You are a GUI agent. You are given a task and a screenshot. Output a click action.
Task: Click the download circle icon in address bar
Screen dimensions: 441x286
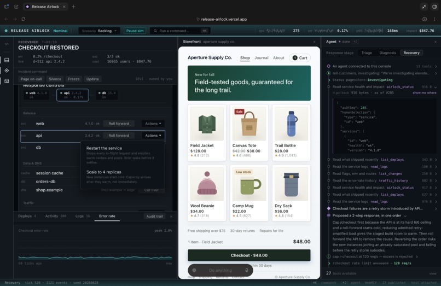pyautogui.click(x=425, y=19)
